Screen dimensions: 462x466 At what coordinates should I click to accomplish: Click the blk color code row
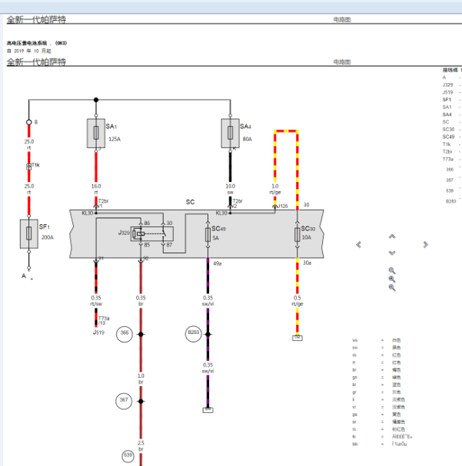[x=379, y=444]
